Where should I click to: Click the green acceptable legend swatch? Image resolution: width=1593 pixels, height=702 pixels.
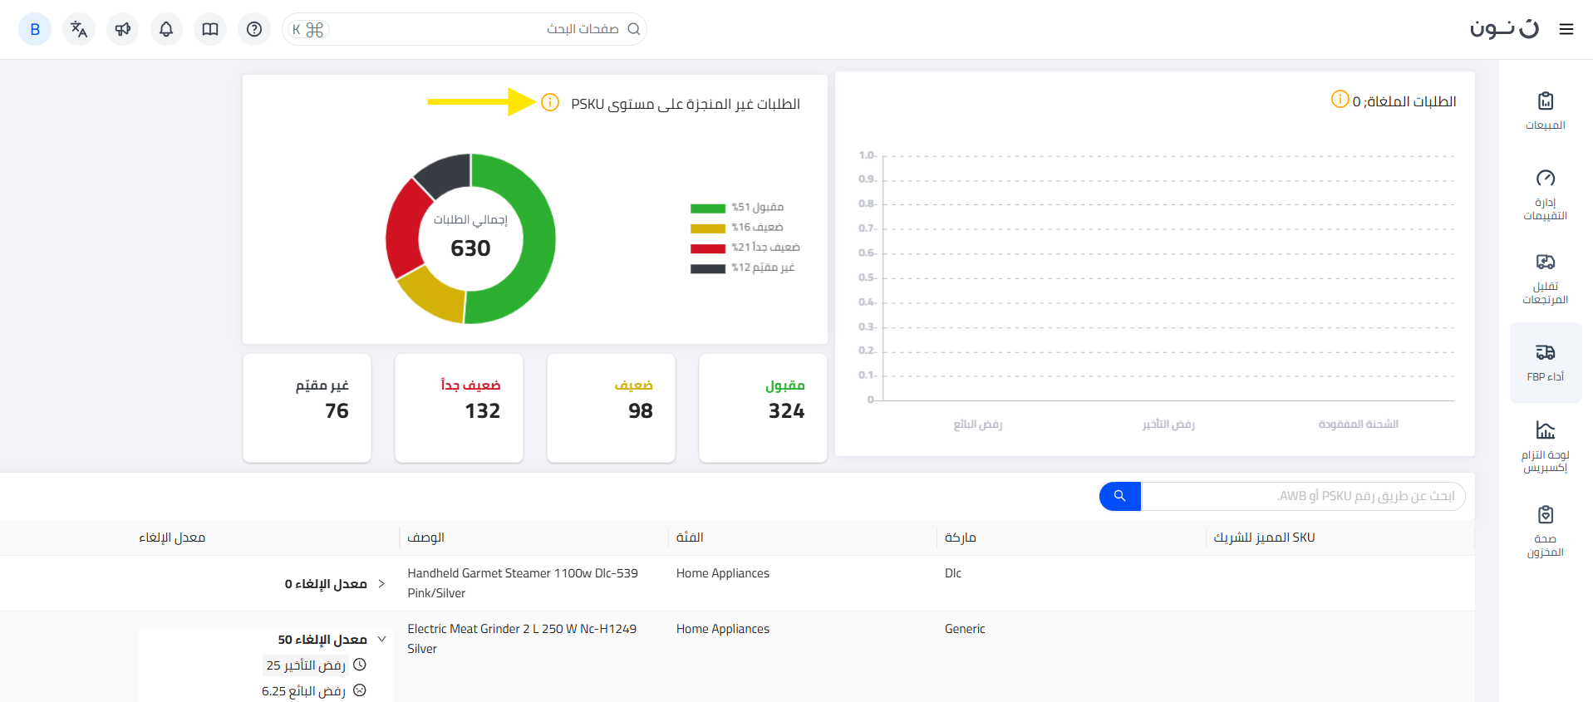[707, 209]
